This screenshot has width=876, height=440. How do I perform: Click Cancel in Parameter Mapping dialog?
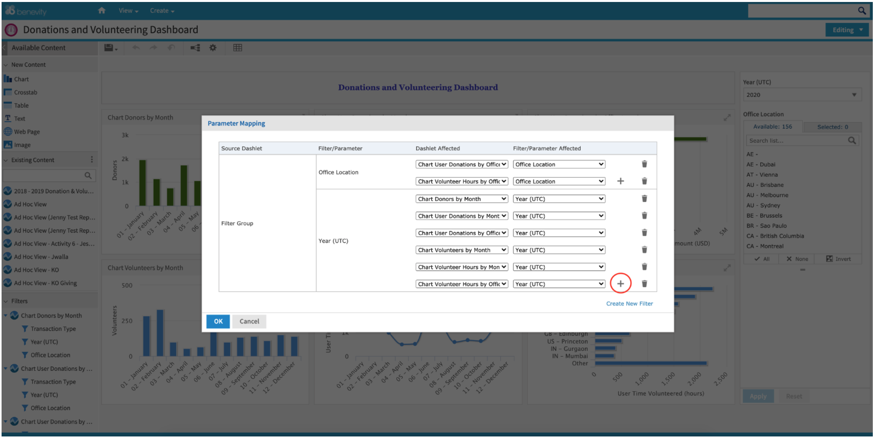(249, 321)
